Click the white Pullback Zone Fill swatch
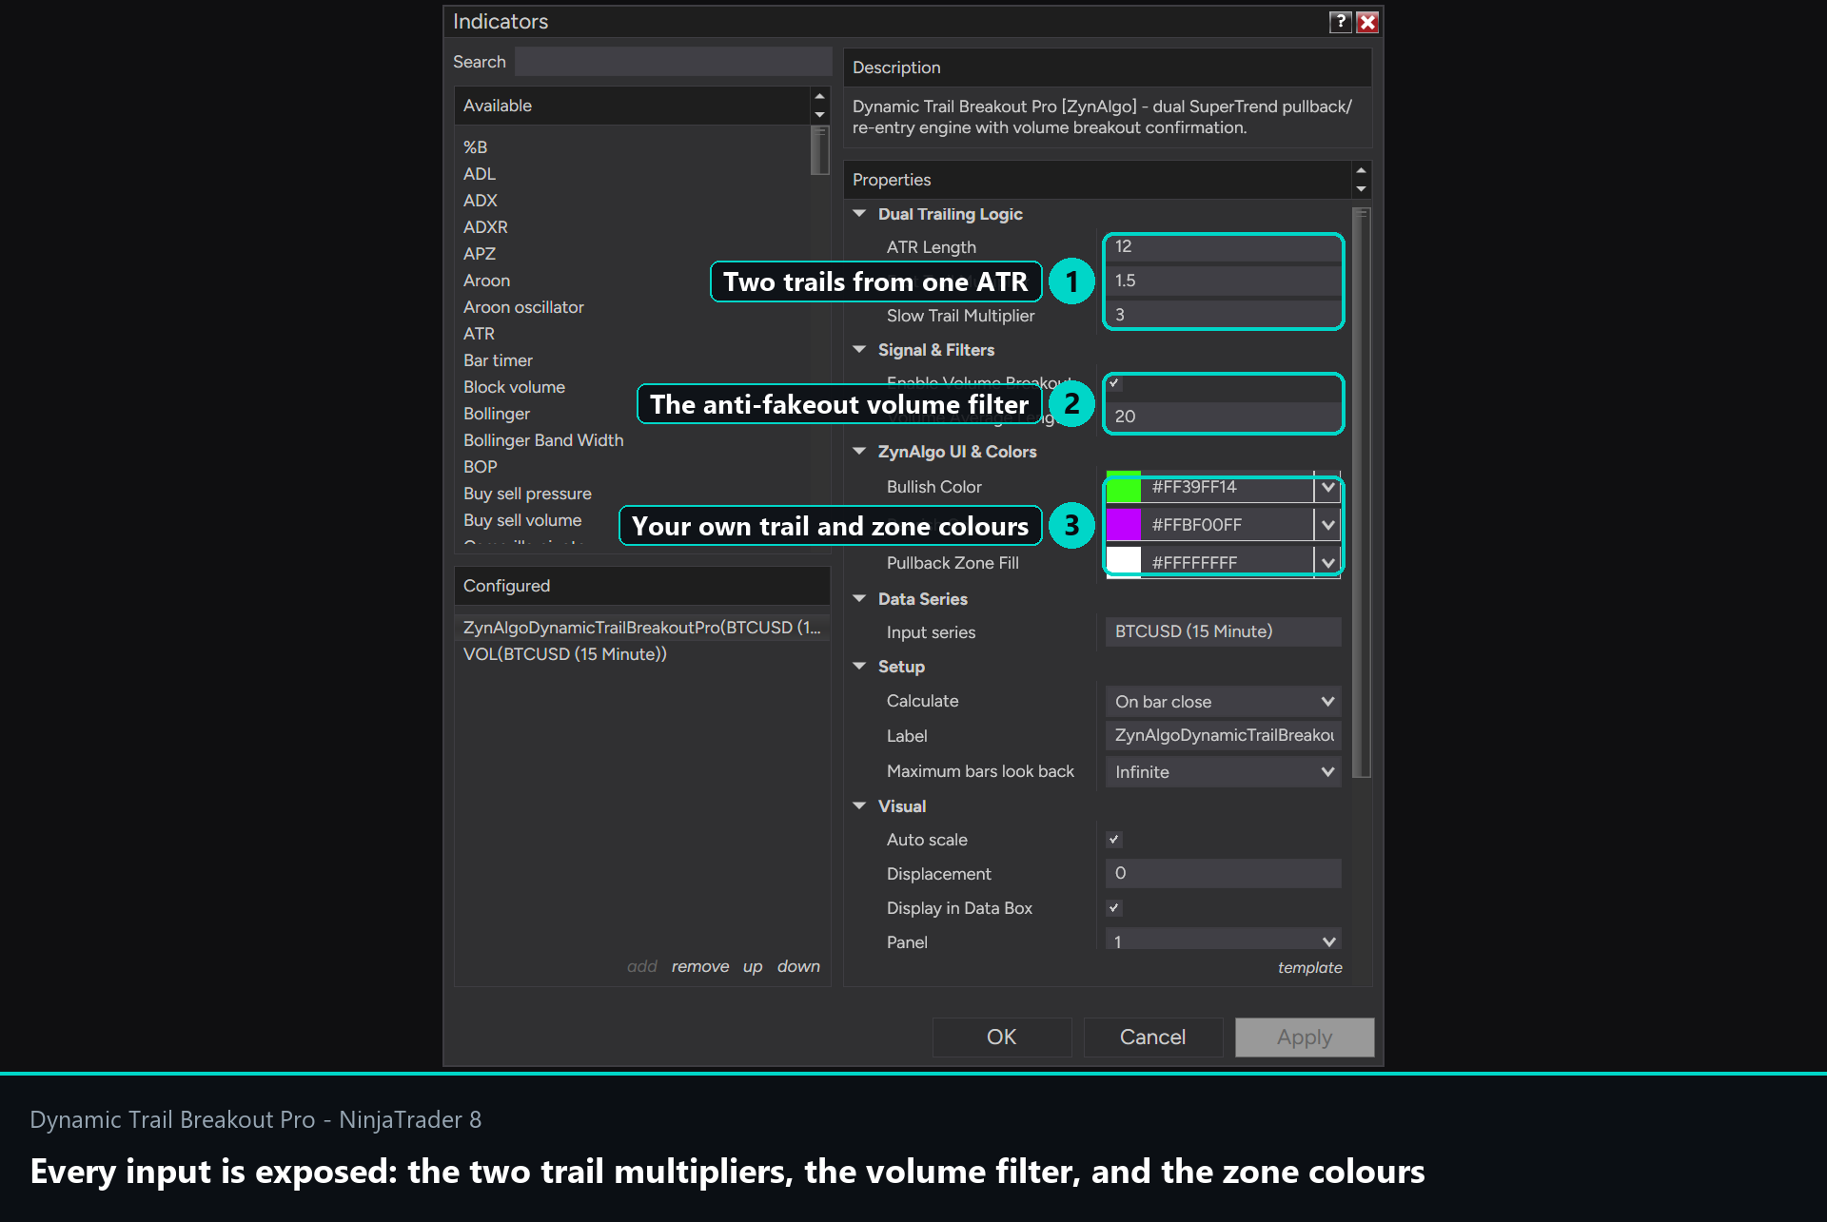This screenshot has width=1827, height=1222. 1124,562
